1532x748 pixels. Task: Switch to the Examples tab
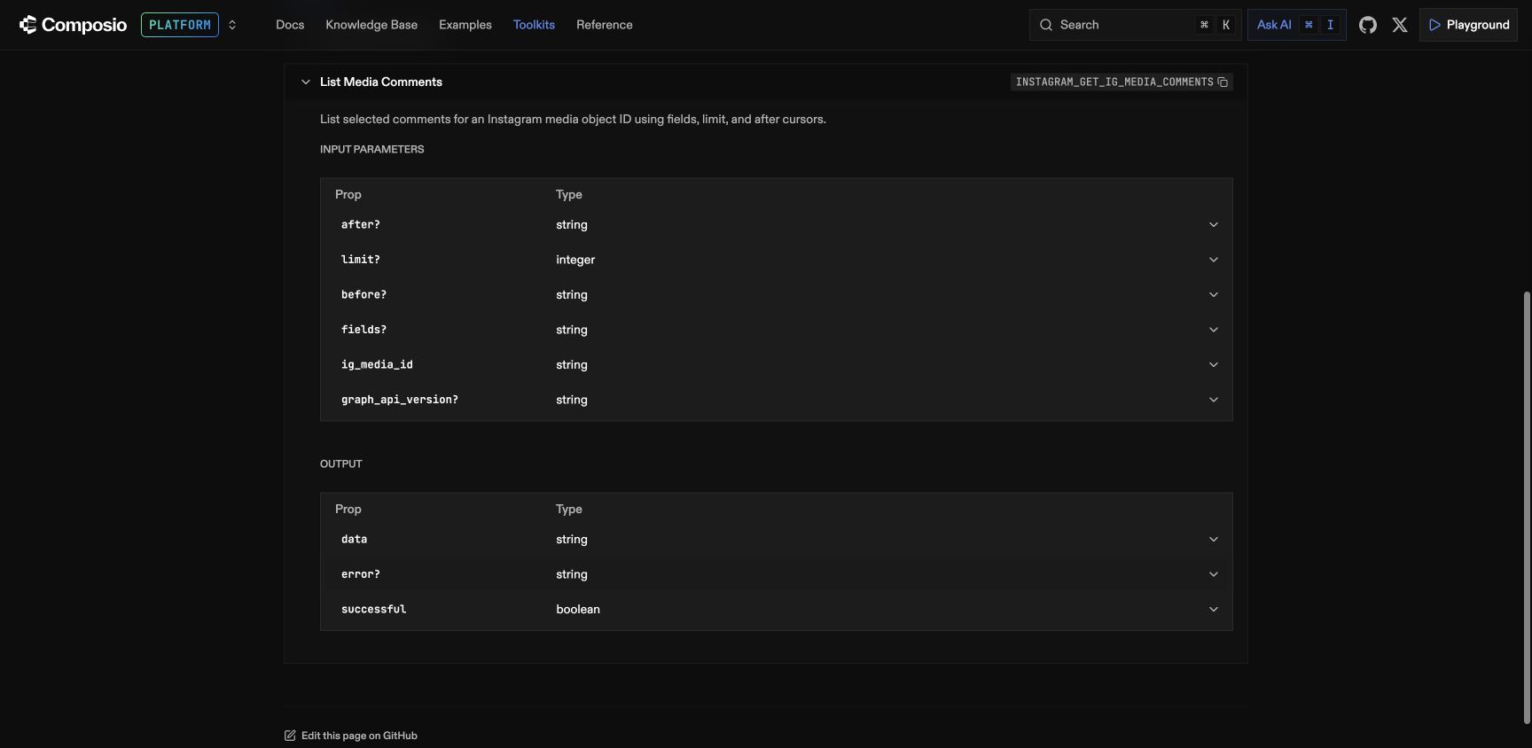click(x=465, y=25)
